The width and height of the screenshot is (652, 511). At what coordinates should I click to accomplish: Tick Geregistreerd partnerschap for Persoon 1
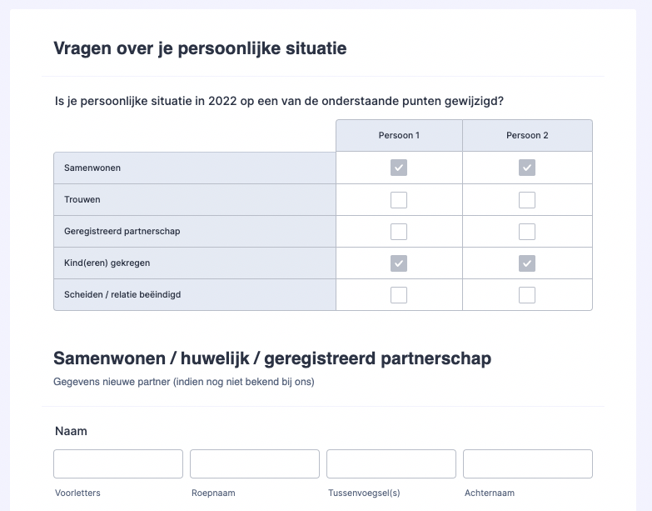click(399, 232)
